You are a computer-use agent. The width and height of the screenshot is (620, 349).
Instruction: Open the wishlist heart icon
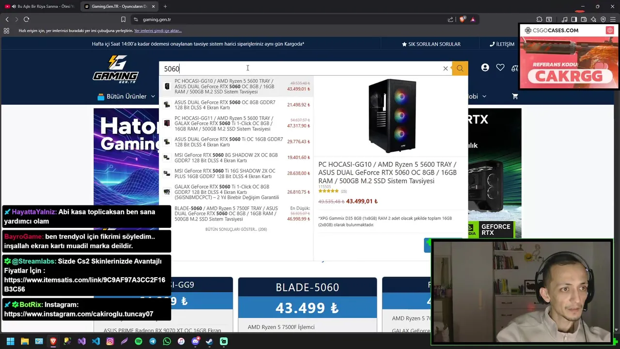click(500, 68)
